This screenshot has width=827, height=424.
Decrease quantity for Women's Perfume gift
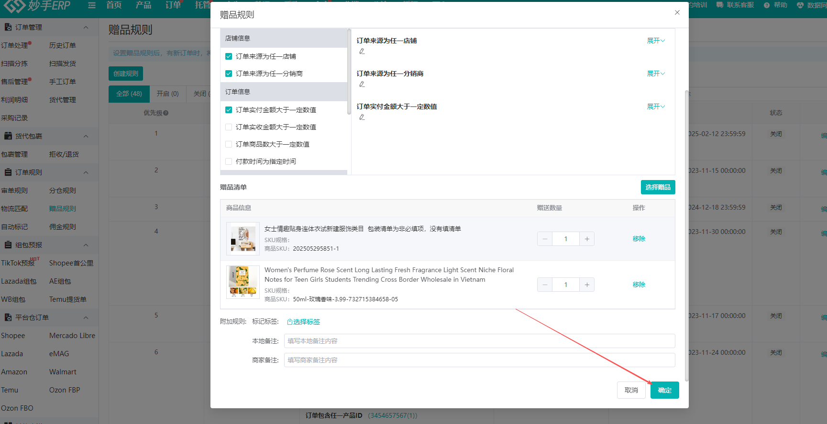(545, 285)
